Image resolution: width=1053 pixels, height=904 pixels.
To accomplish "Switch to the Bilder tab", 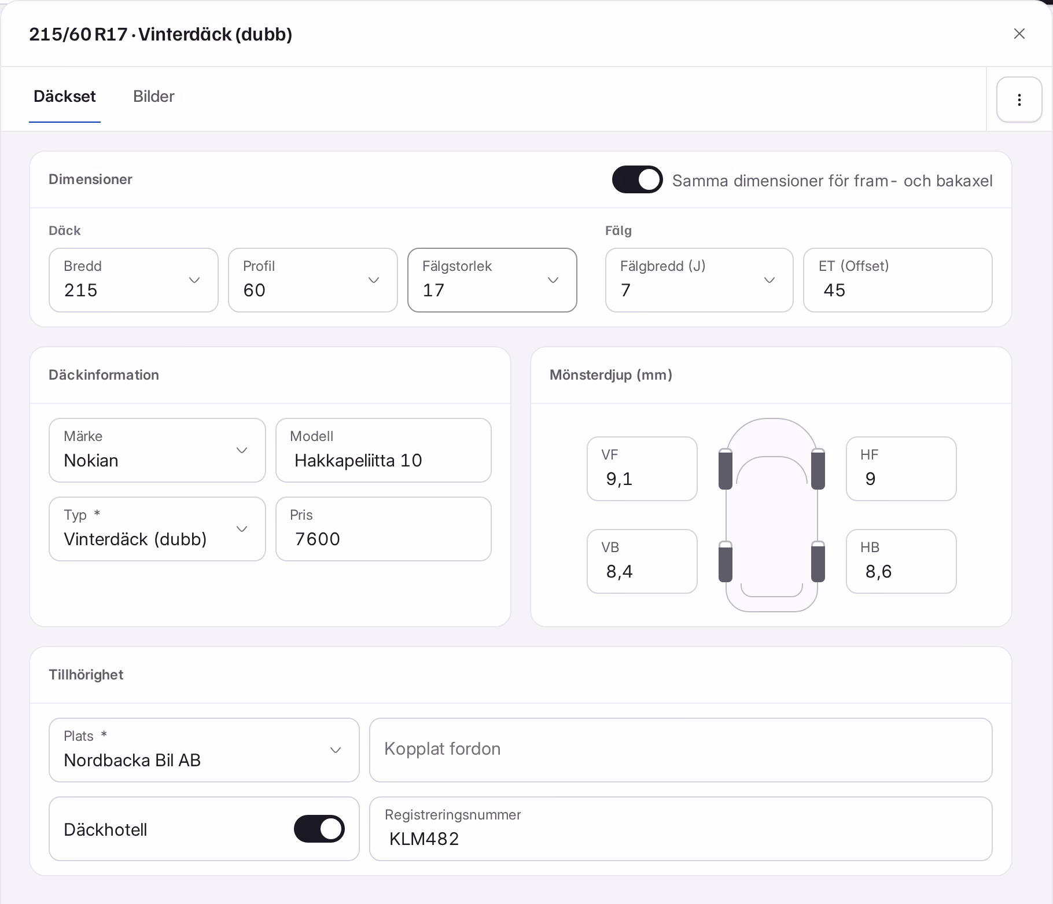I will click(x=153, y=97).
